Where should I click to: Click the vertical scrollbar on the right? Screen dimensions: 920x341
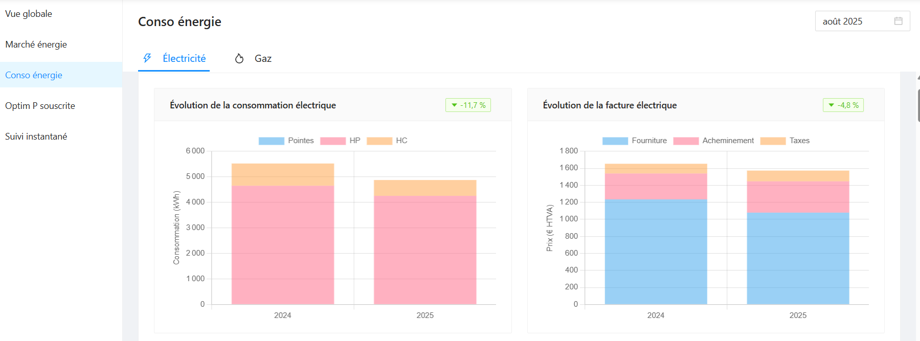918,106
